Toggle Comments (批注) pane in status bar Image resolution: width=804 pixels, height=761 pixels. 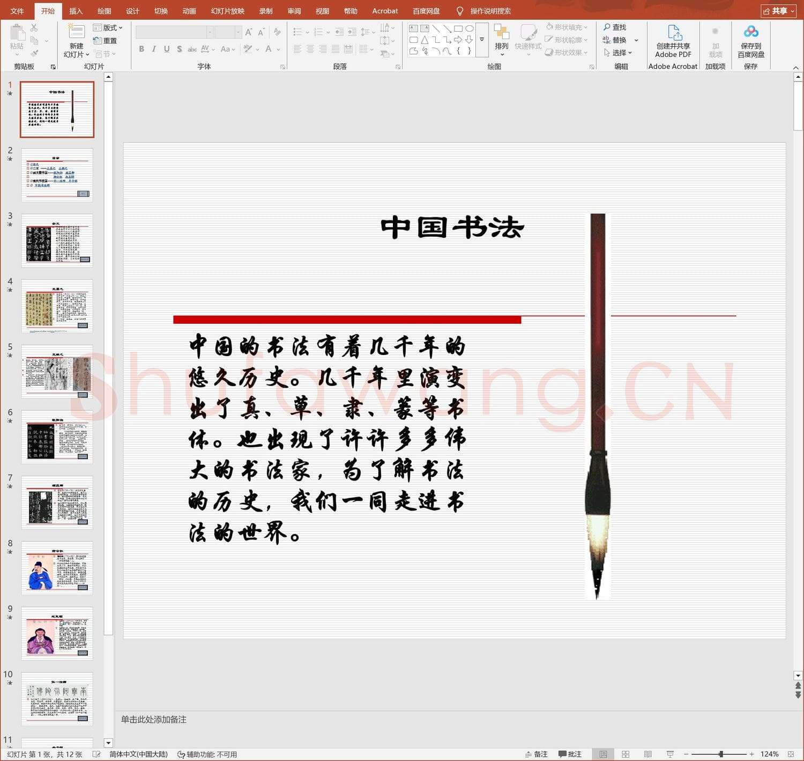[570, 754]
